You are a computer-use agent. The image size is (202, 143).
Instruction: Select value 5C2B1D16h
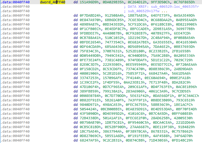point(112,73)
